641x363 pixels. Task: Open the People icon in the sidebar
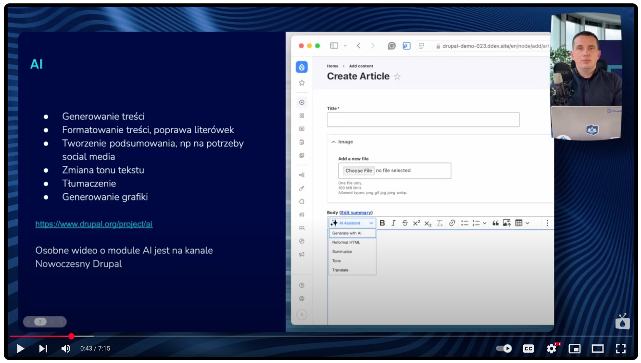click(x=302, y=228)
